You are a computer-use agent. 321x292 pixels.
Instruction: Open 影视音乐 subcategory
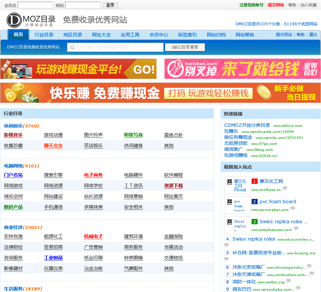click(x=13, y=135)
